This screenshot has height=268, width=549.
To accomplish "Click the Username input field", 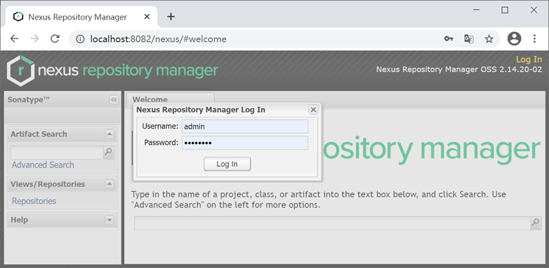I will (x=245, y=126).
